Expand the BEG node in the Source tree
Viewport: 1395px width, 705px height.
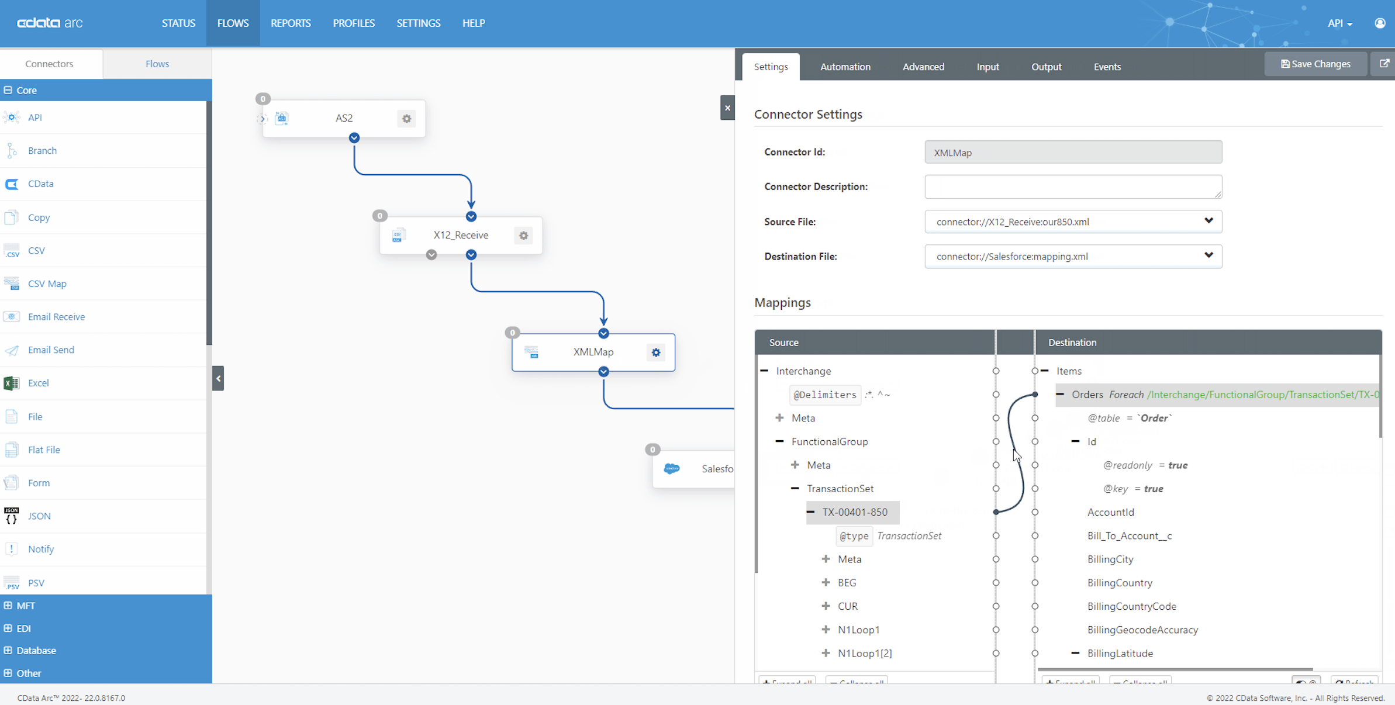pos(826,582)
